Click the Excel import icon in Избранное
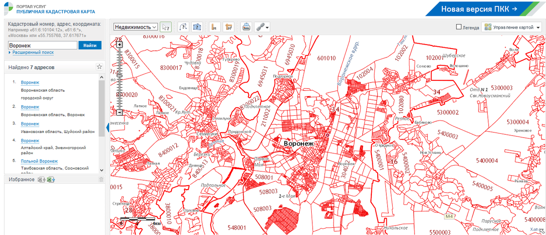The height and width of the screenshot is (235, 546). (x=50, y=180)
